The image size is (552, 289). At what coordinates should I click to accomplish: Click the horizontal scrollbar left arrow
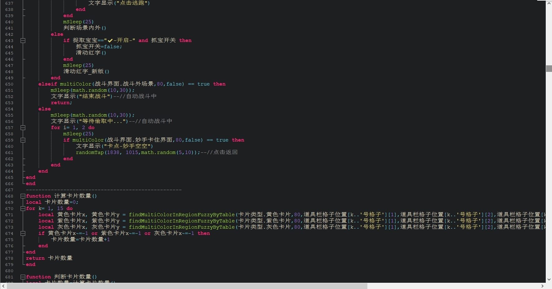coord(3,286)
